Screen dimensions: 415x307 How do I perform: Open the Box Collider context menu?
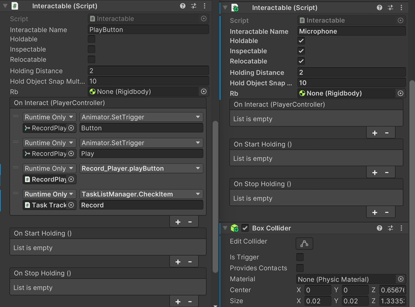click(401, 228)
